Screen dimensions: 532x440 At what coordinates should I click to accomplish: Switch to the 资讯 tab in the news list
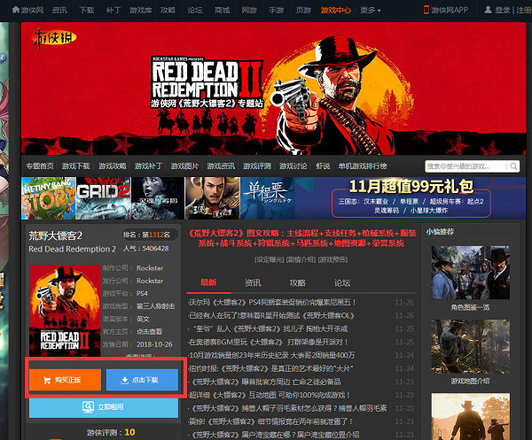(x=253, y=282)
